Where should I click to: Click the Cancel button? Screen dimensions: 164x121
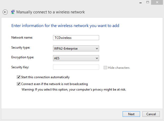coord(151,114)
